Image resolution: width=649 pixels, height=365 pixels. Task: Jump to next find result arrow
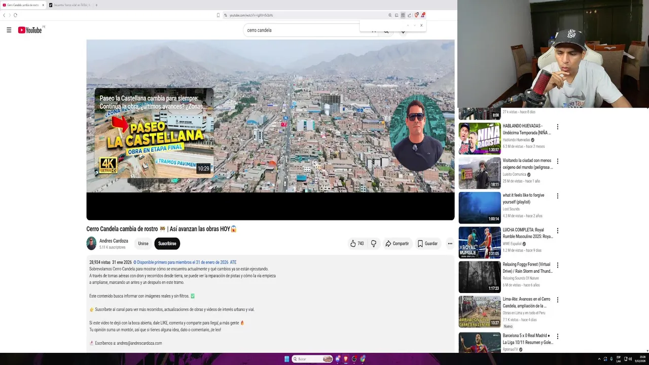coord(414,25)
